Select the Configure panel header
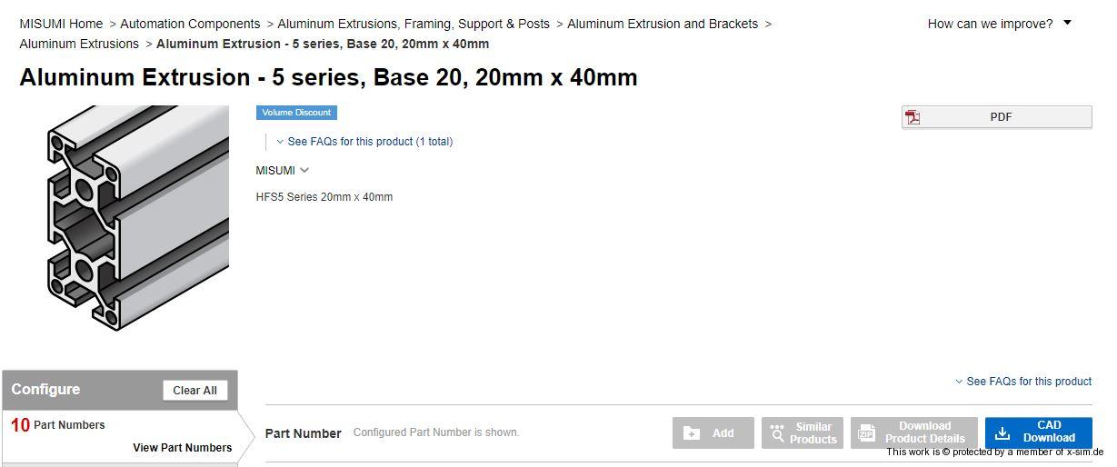The image size is (1117, 467). (x=46, y=390)
